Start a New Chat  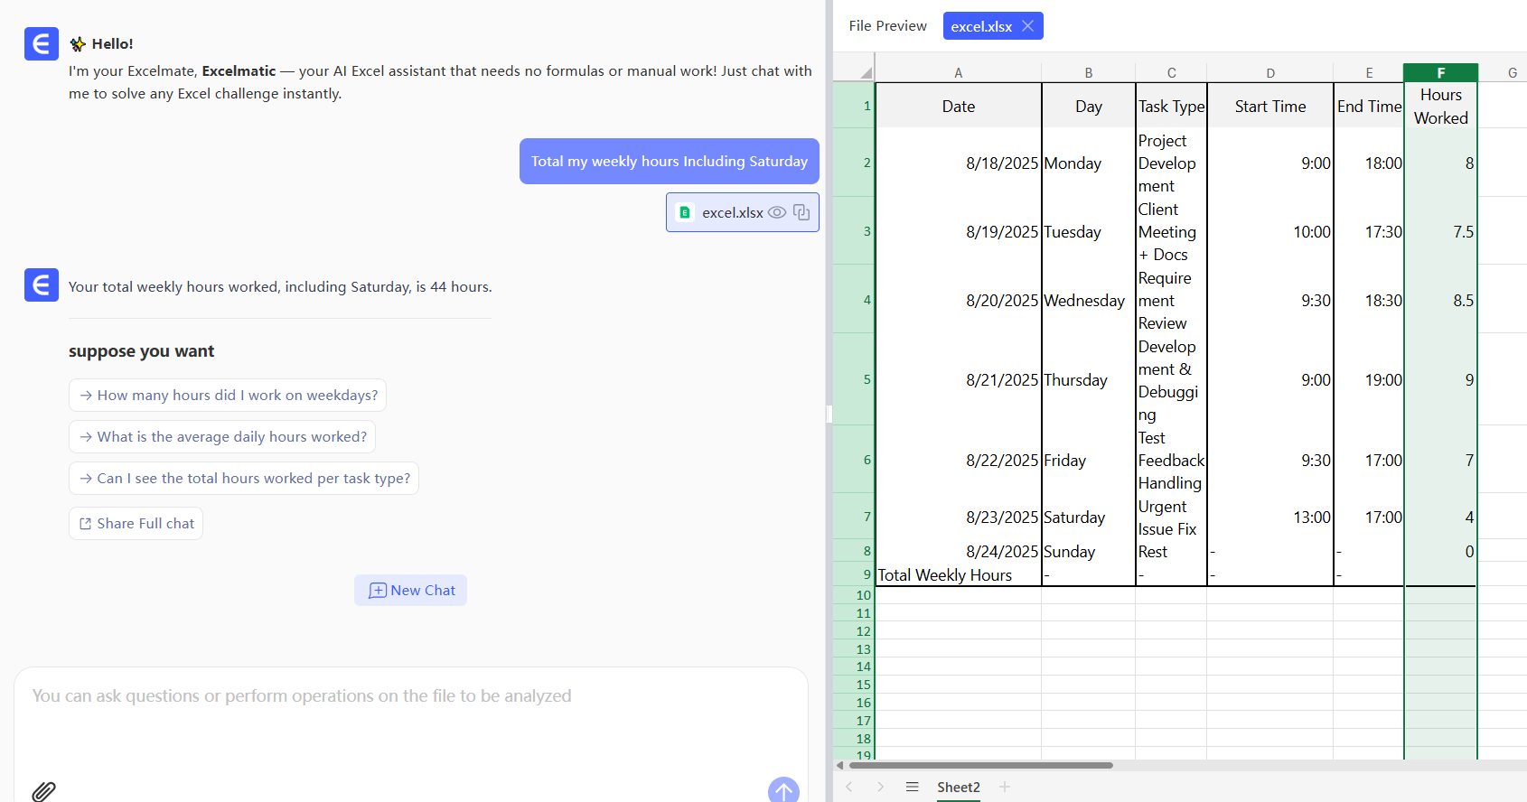coord(411,590)
